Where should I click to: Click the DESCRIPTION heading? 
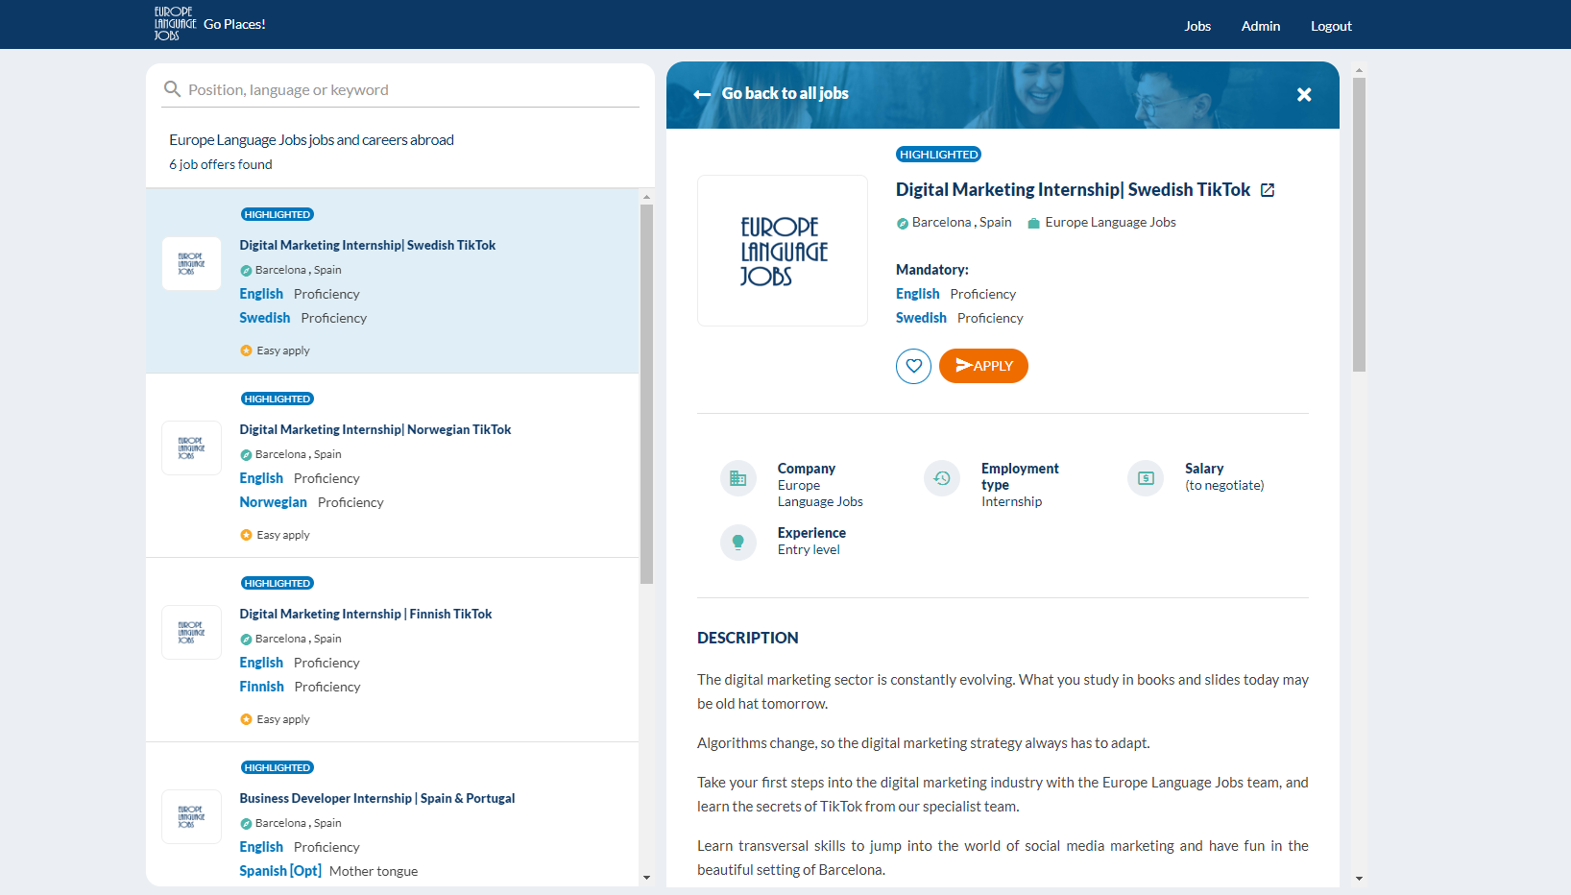pyautogui.click(x=747, y=638)
